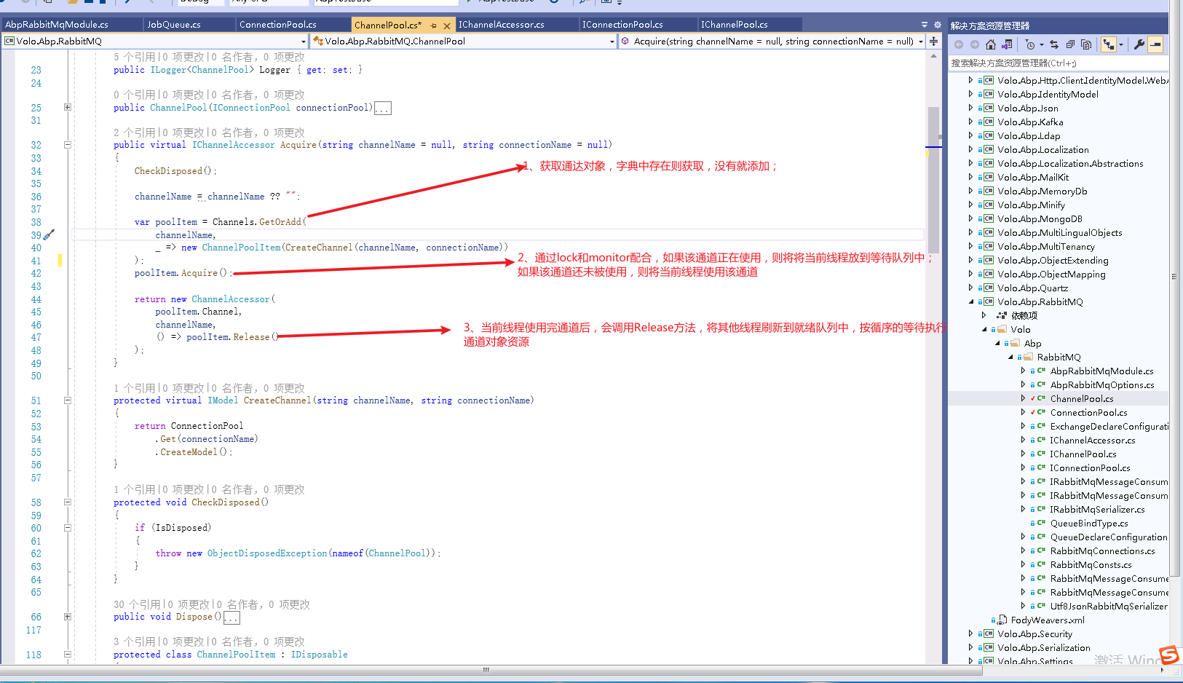Image resolution: width=1183 pixels, height=683 pixels.
Task: Click the split editor window icon
Action: (933, 42)
